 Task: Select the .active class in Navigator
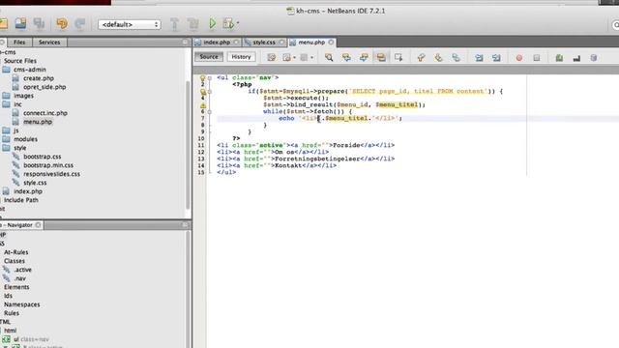(x=22, y=270)
